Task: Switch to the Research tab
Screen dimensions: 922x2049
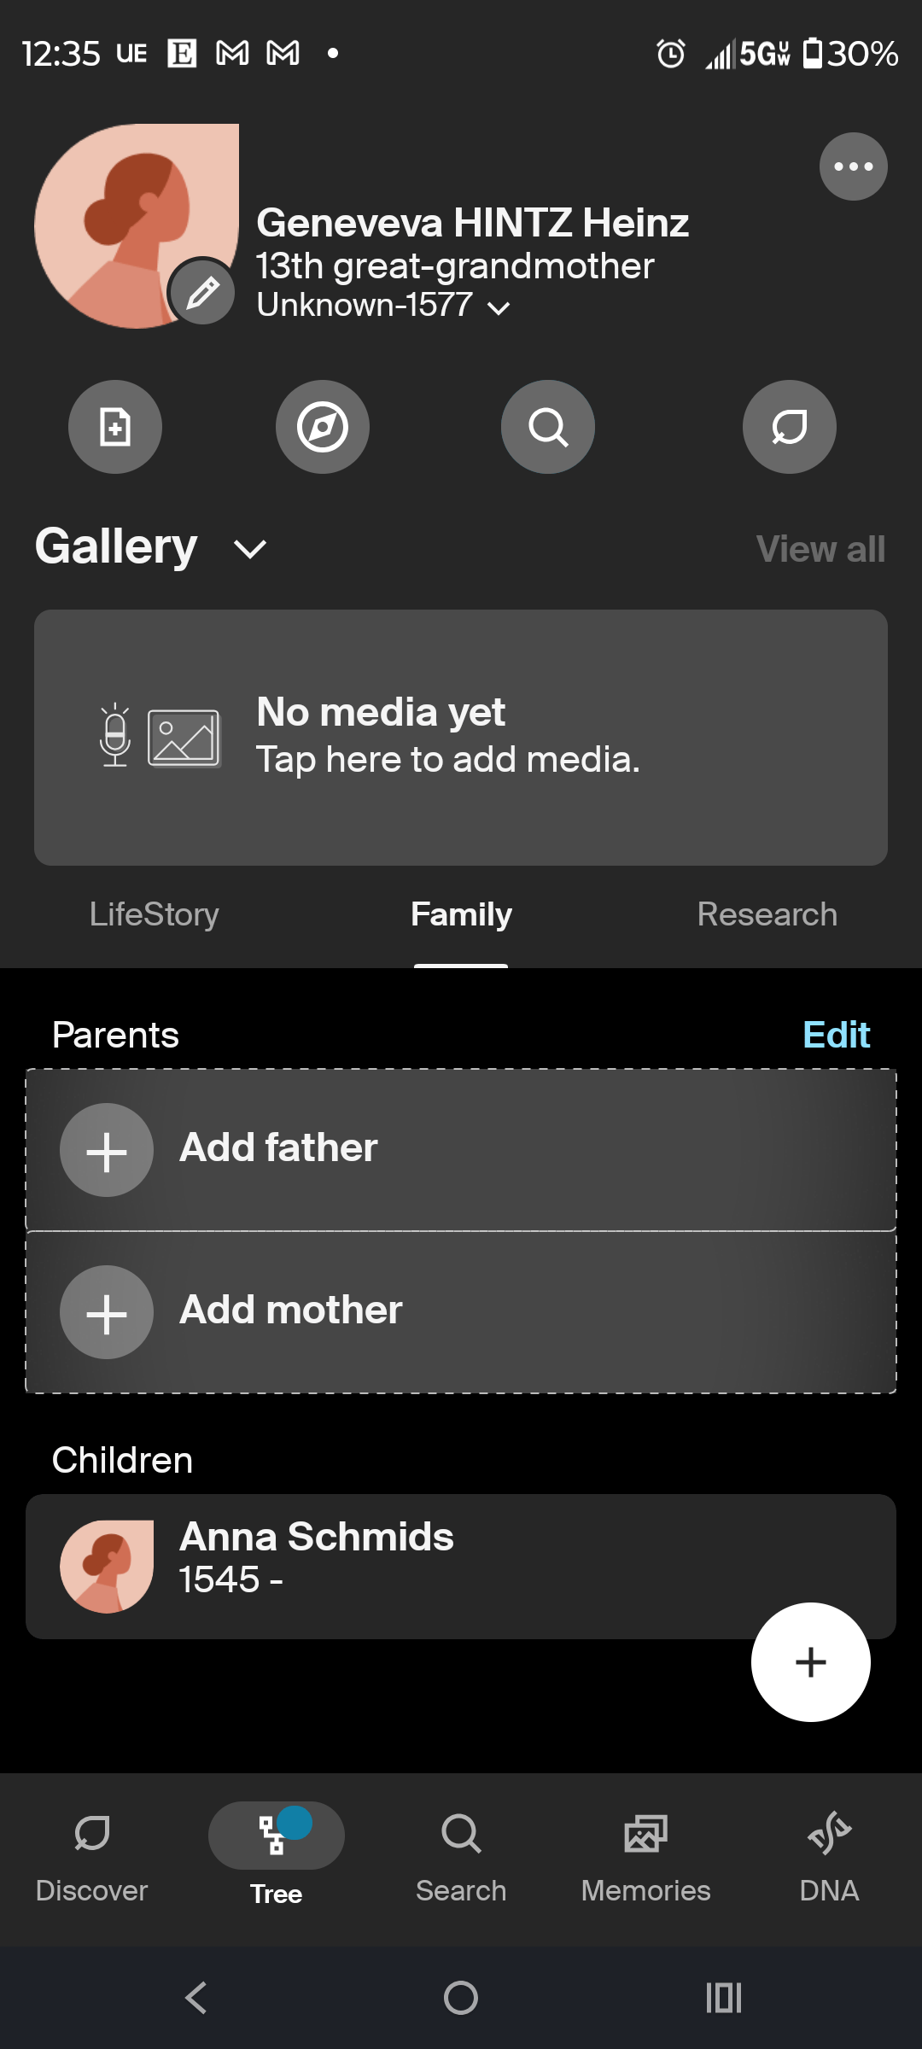Action: click(x=767, y=914)
